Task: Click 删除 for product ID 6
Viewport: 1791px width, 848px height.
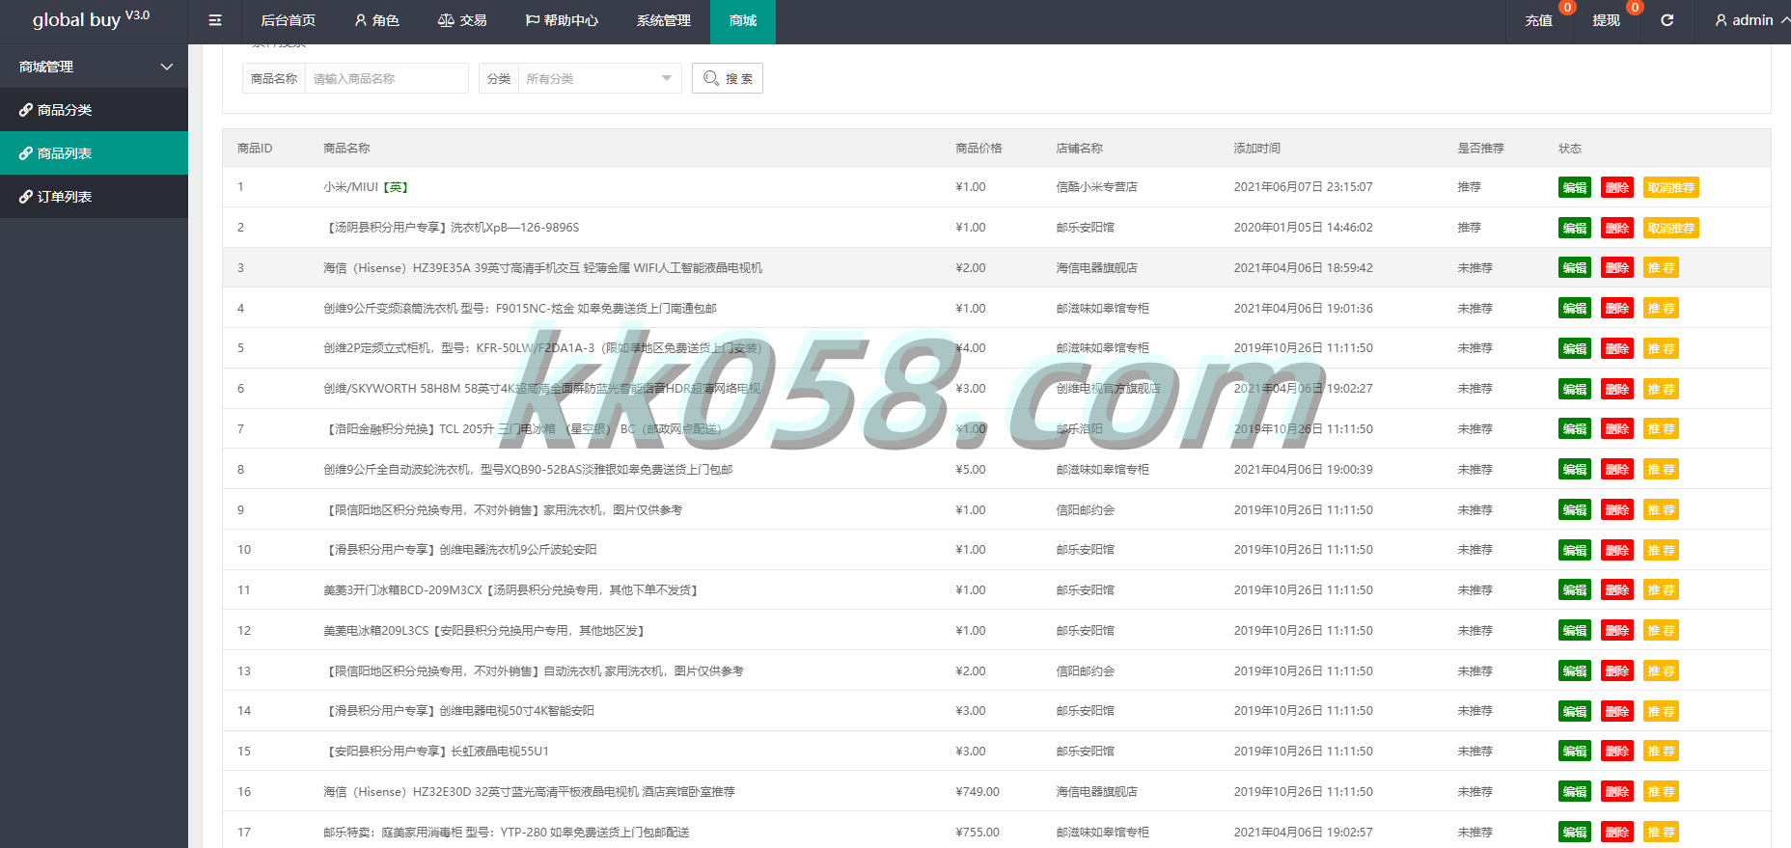Action: (1617, 389)
